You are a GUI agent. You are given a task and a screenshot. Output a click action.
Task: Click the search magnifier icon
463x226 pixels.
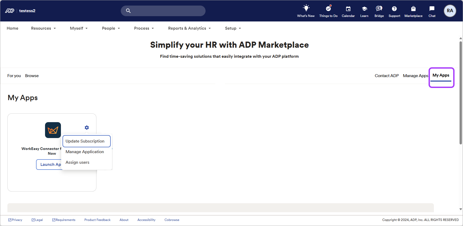(x=128, y=11)
